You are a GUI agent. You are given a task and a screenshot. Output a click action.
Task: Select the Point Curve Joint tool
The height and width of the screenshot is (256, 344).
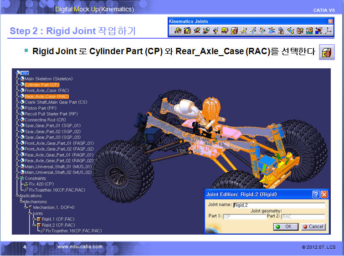[244, 31]
